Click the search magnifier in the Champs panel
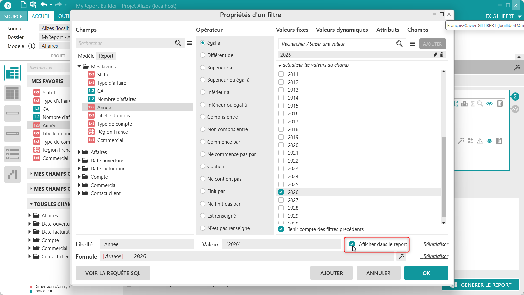This screenshot has width=524, height=295. click(x=178, y=43)
